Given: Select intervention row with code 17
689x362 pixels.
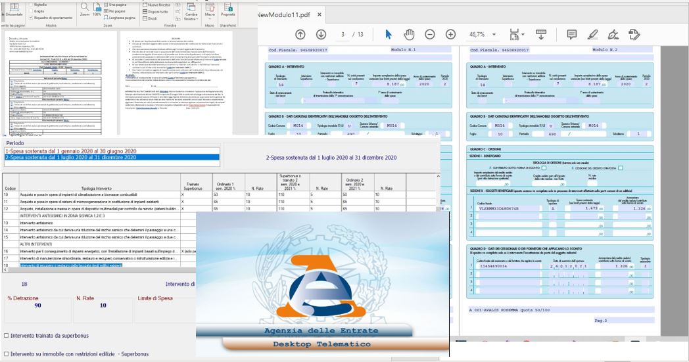Looking at the screenshot, I should (x=99, y=258).
